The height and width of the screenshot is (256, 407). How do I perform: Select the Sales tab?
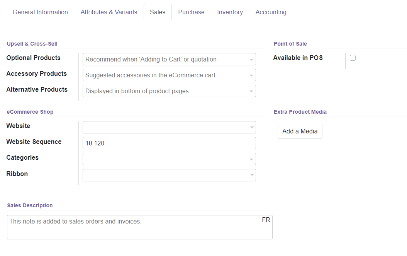157,12
